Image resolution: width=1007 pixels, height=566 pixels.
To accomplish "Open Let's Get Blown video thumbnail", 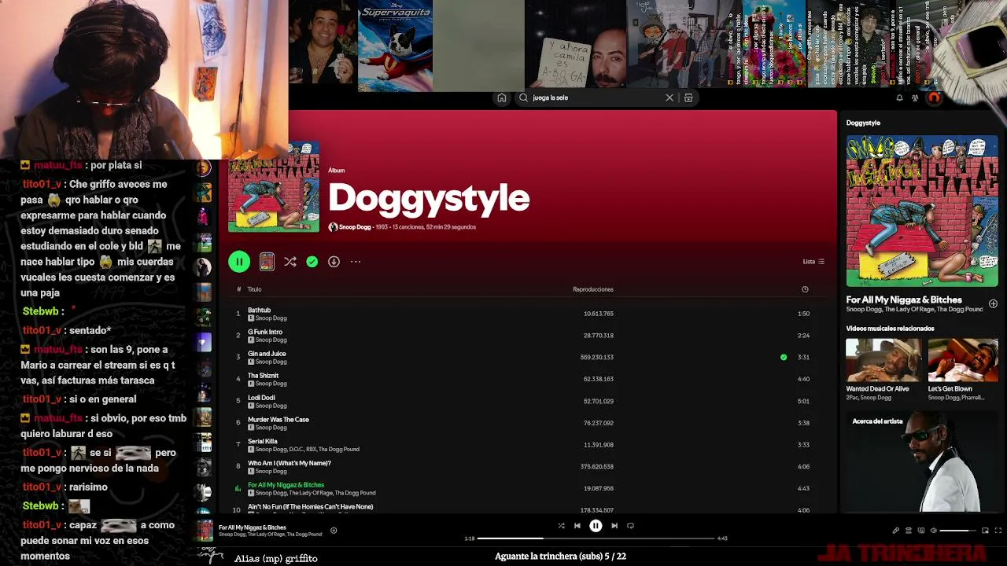I will 963,360.
